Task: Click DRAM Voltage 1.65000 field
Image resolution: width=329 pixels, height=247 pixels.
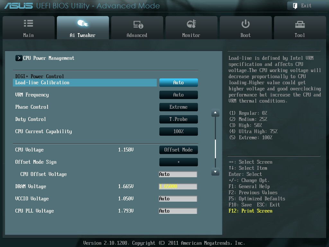Action: (x=178, y=186)
